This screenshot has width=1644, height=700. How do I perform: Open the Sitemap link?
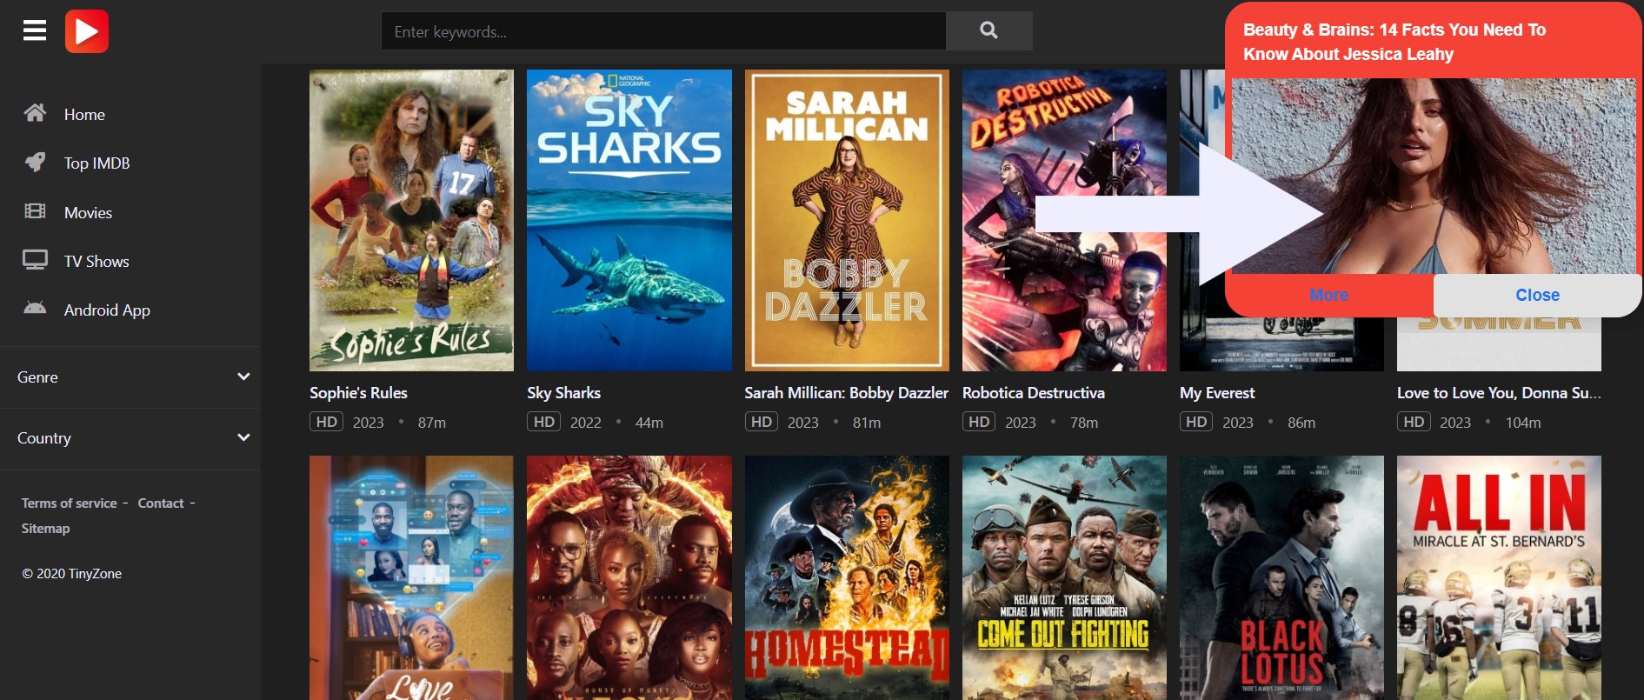click(45, 529)
